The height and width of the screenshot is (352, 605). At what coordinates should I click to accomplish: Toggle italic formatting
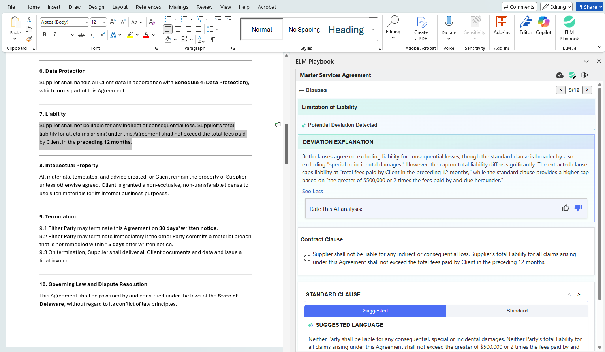click(x=54, y=35)
